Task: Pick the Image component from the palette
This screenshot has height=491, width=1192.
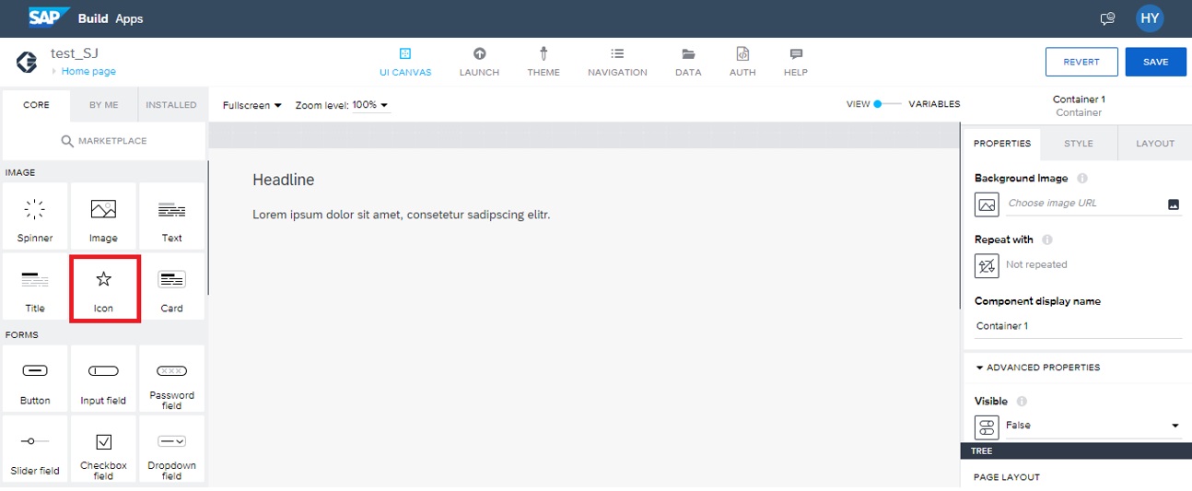Action: [x=103, y=210]
